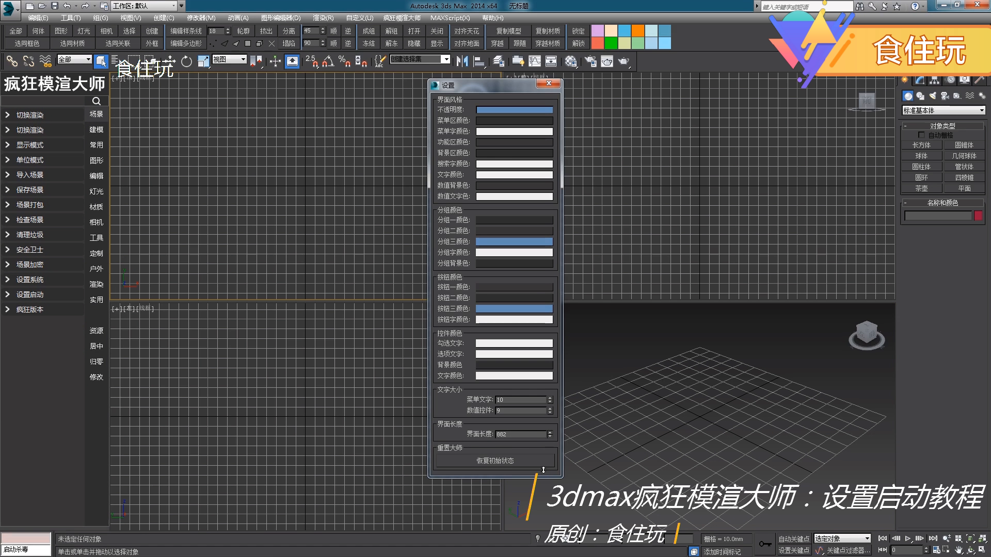Screen dimensions: 991x557
Task: Click the 长方体 box button
Action: tap(921, 145)
